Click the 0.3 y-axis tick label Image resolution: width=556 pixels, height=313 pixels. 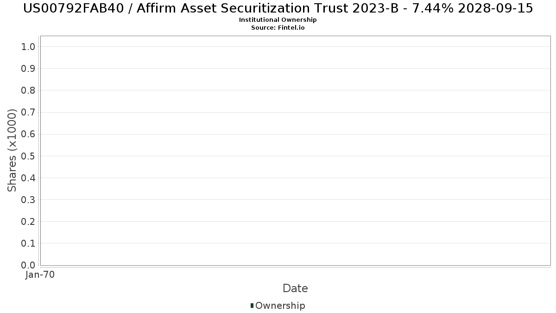(x=28, y=200)
